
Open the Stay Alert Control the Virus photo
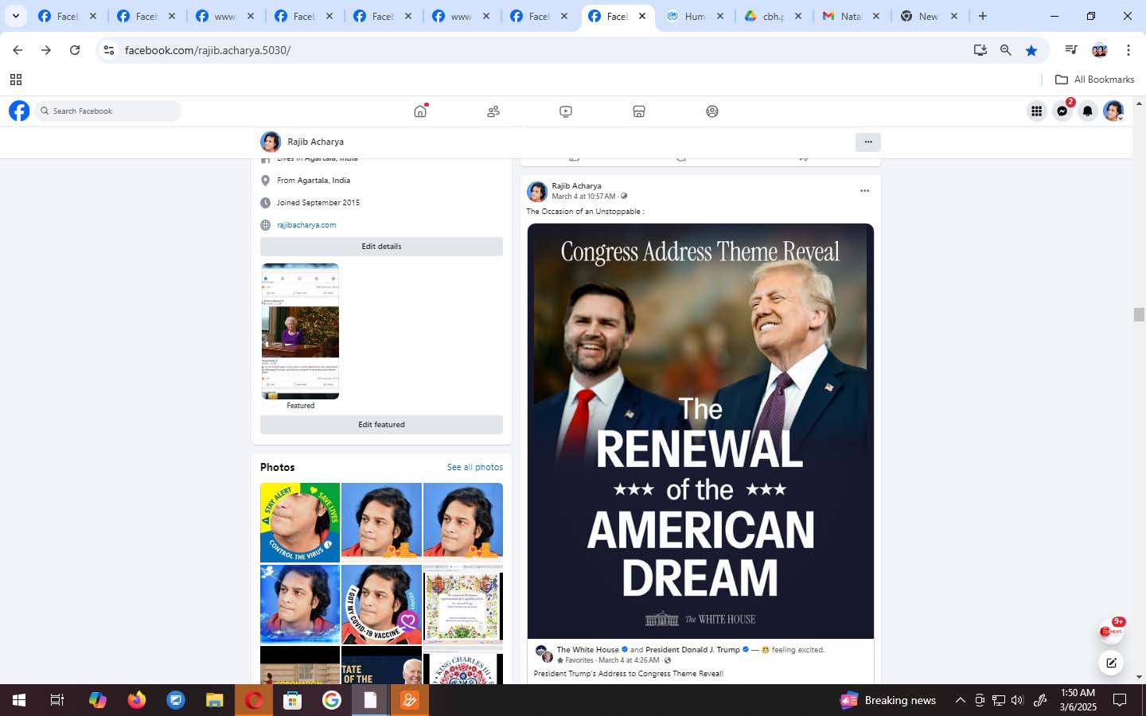300,523
